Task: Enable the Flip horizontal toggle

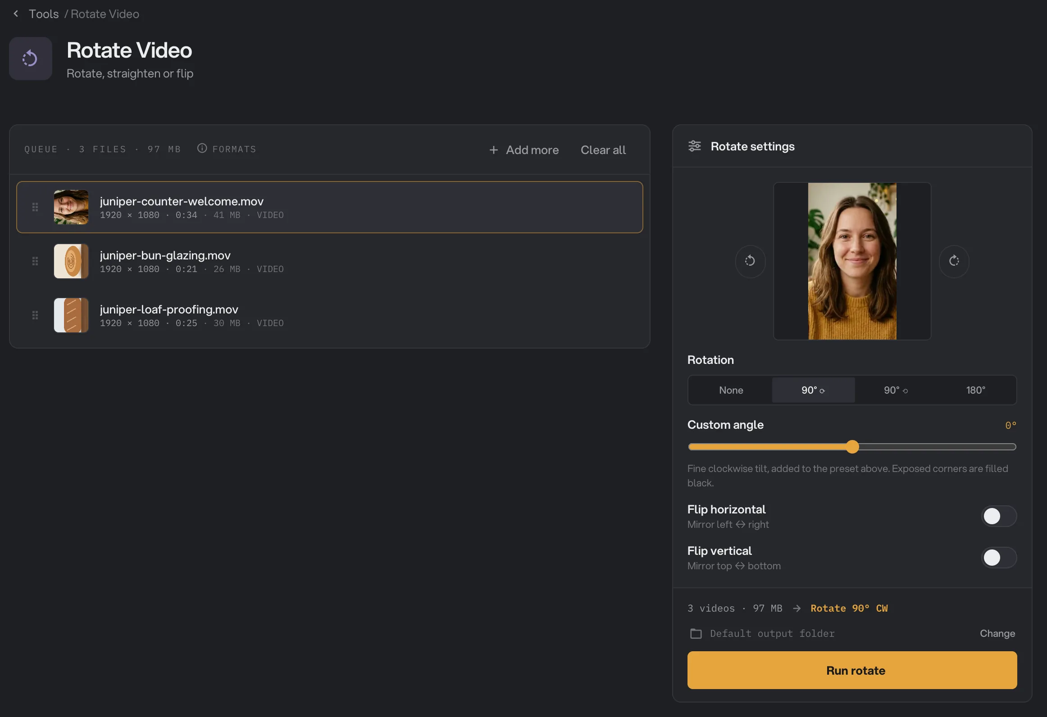Action: [x=998, y=516]
